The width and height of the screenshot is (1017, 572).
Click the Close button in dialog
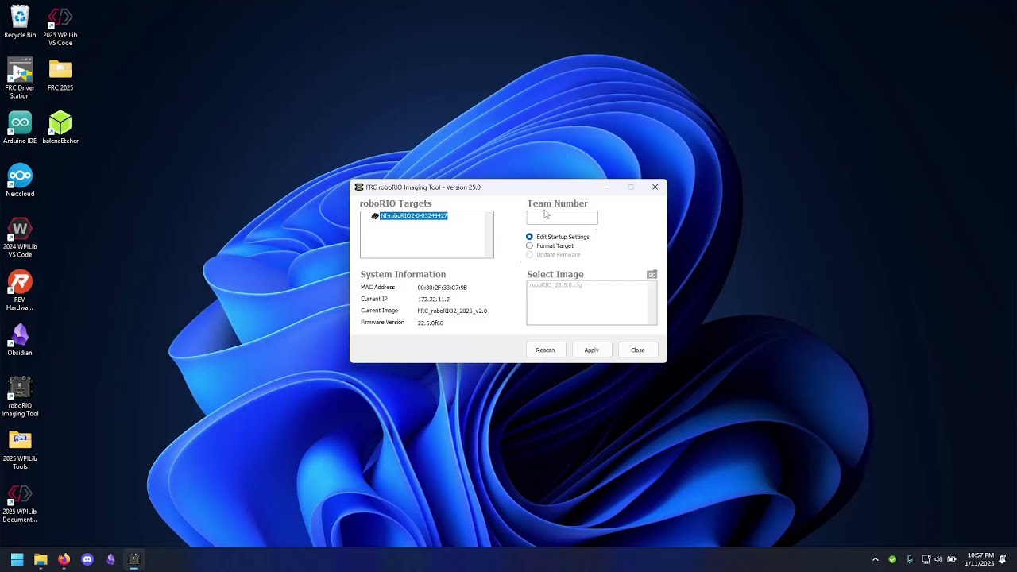coord(638,350)
